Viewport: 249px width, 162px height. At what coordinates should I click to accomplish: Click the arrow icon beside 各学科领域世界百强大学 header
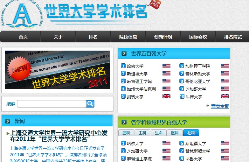[x=124, y=122]
